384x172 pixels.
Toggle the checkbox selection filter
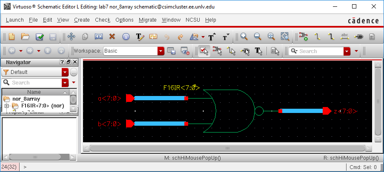pyautogui.click(x=204, y=51)
